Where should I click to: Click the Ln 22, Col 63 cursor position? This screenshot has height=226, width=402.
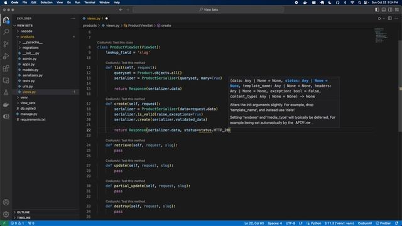(254, 223)
